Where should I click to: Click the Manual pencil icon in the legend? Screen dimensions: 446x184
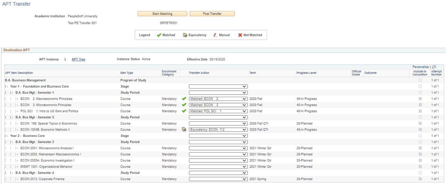[x=216, y=35]
